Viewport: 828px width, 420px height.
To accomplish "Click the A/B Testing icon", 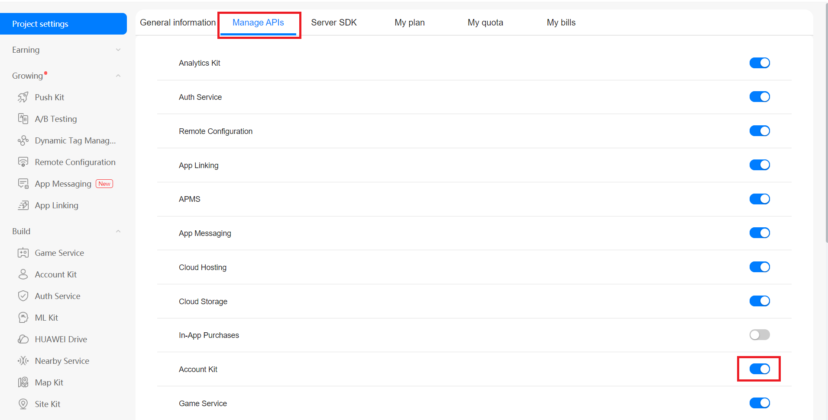I will 23,119.
